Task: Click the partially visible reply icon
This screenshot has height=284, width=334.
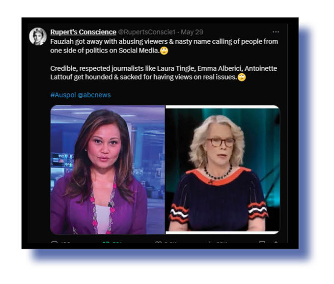Action: pos(55,242)
